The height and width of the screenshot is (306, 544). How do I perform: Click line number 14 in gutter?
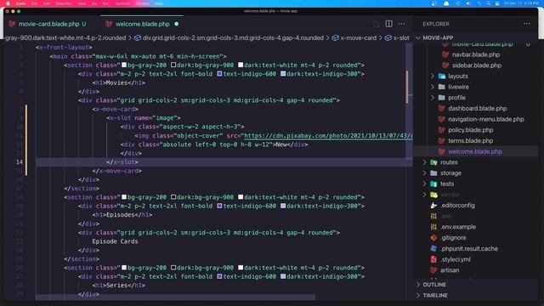coord(19,162)
